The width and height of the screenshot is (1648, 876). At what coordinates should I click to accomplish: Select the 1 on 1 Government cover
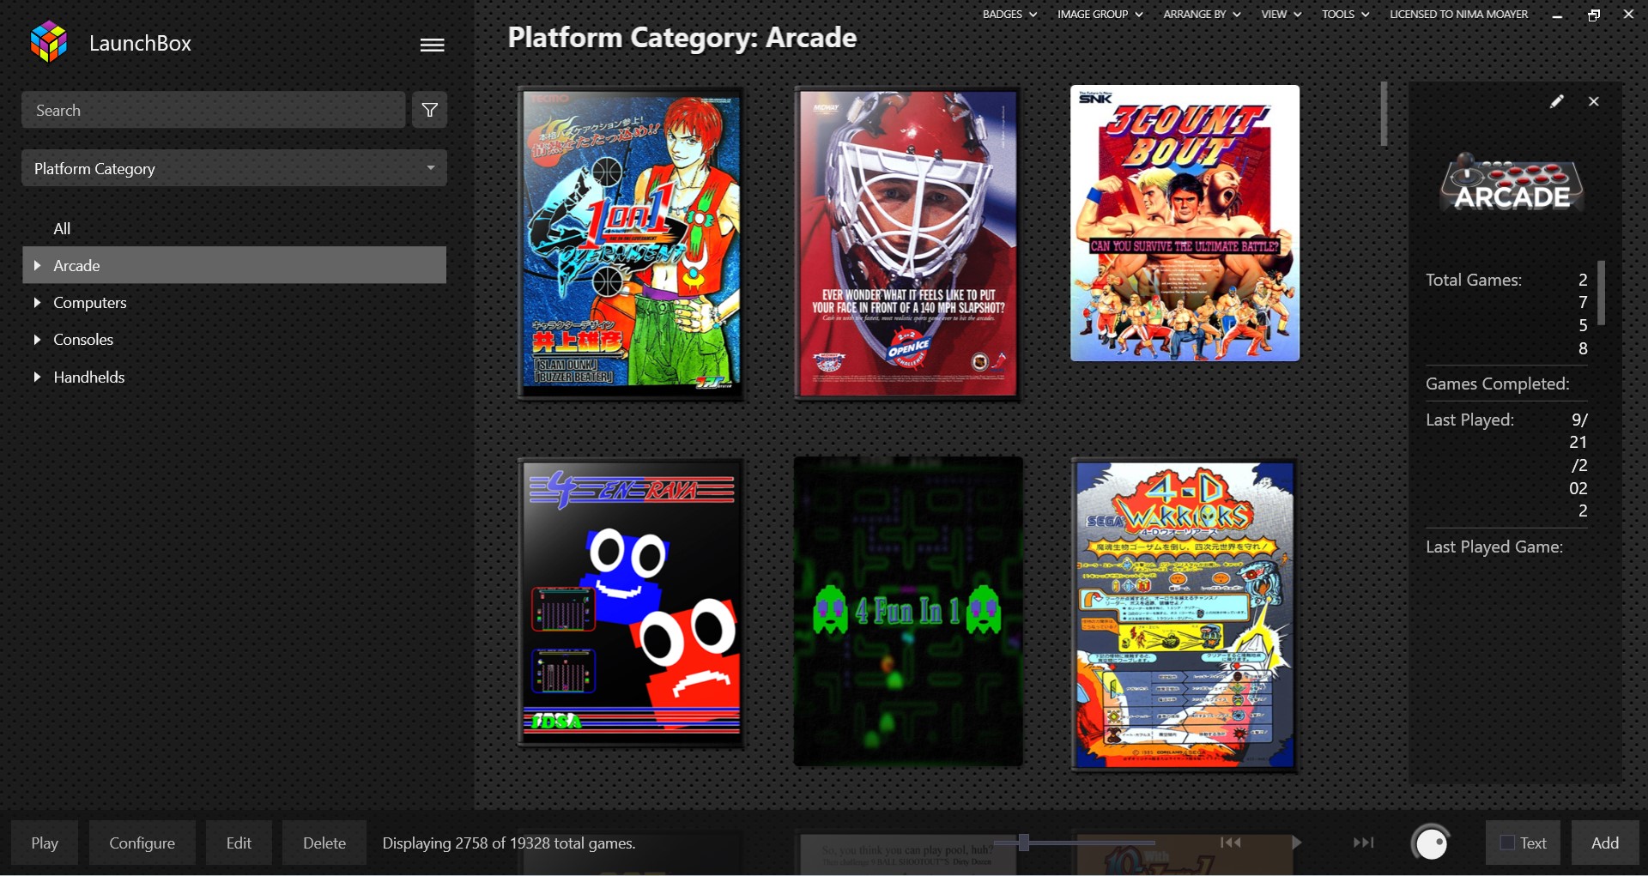[631, 244]
